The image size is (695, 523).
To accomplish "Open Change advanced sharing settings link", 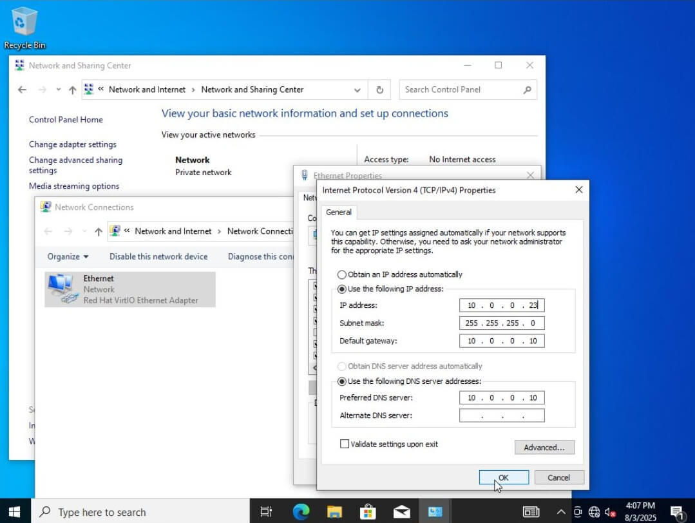I will coord(75,166).
